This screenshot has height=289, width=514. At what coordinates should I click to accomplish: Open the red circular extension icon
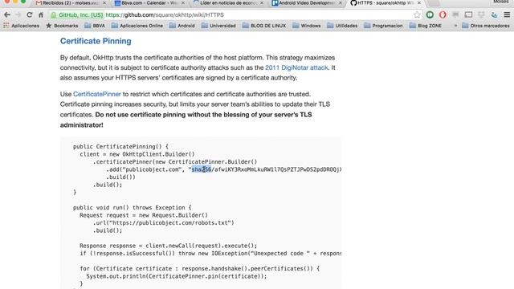coord(443,14)
